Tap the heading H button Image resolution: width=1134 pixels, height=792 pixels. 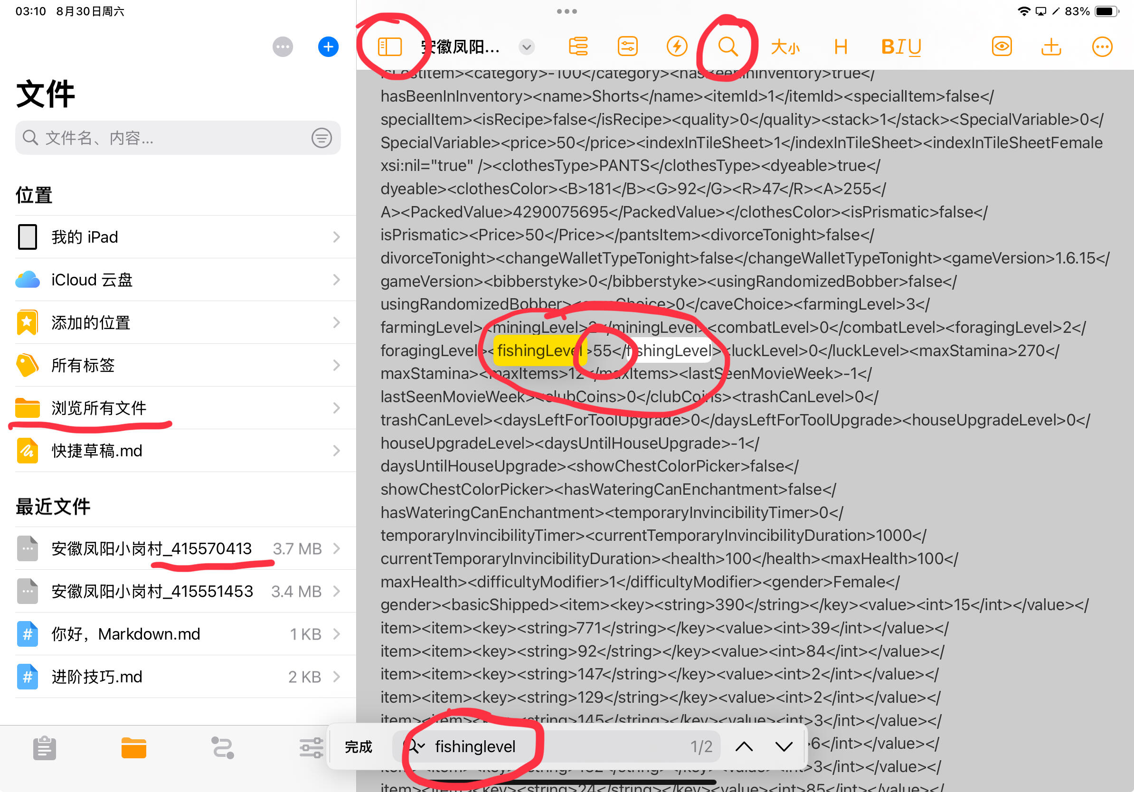point(841,47)
